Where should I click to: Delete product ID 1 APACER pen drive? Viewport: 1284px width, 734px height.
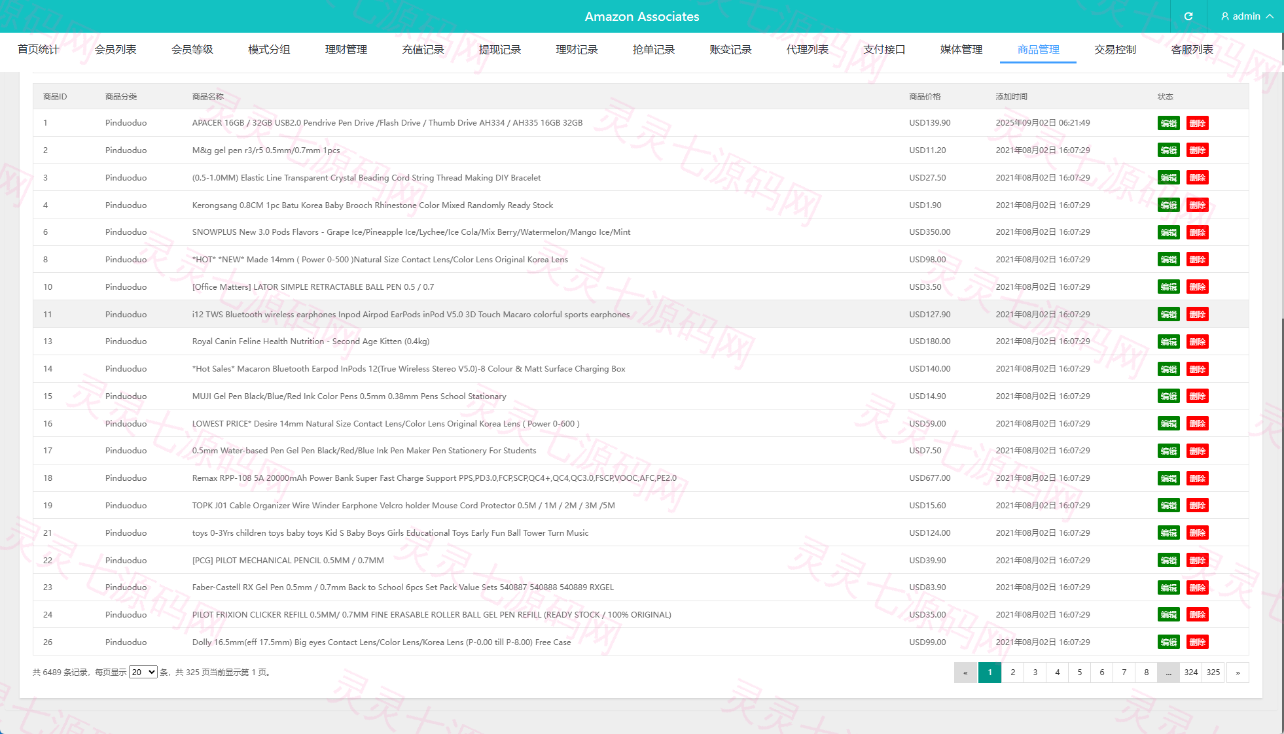tap(1198, 123)
